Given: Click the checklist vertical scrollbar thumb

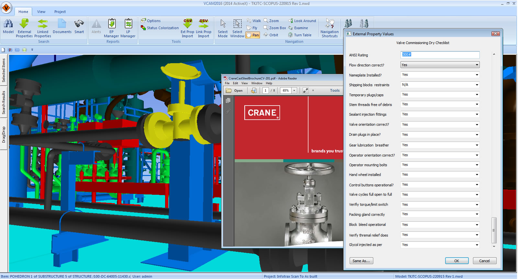Looking at the screenshot, I should pyautogui.click(x=494, y=230).
